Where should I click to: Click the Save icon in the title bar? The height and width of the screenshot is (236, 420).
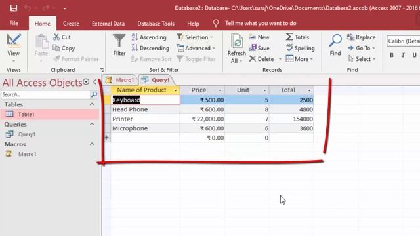pos(14,8)
